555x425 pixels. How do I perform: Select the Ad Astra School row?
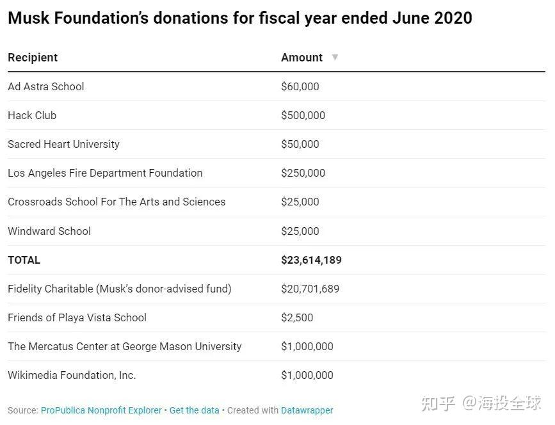tap(46, 86)
